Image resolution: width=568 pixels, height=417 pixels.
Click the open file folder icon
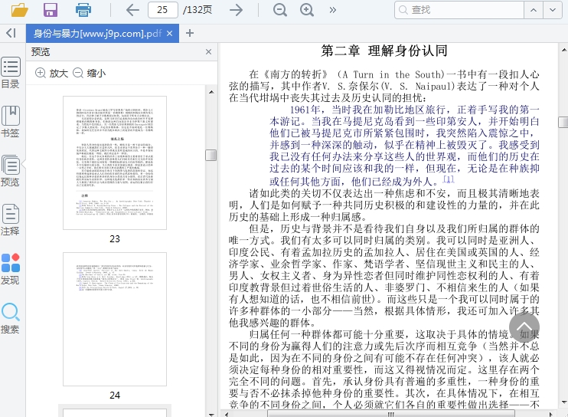20,10
